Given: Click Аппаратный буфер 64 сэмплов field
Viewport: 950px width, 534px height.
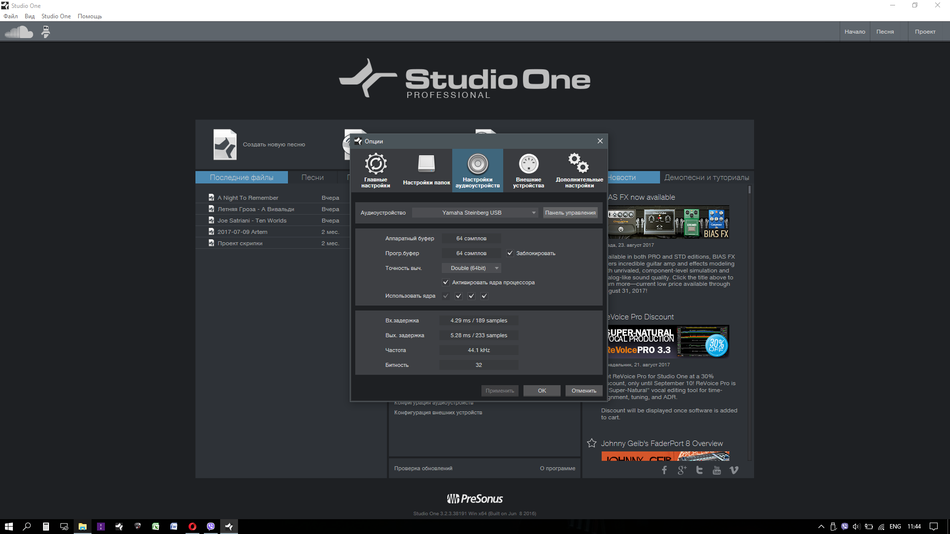Looking at the screenshot, I should pos(471,238).
